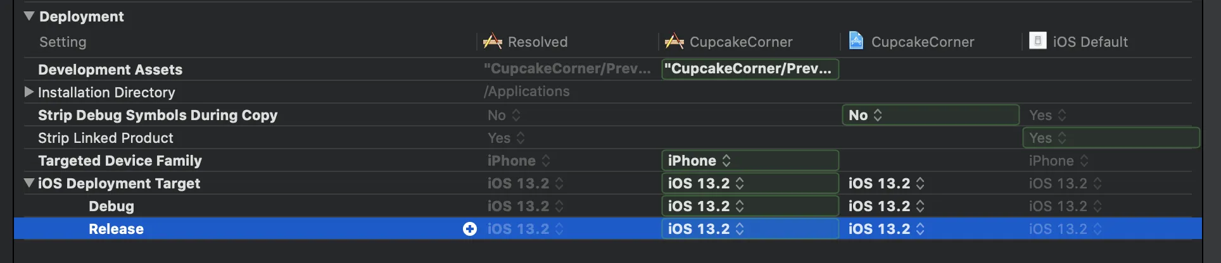Click the iOS Default column icon
The width and height of the screenshot is (1221, 263).
tap(1037, 41)
